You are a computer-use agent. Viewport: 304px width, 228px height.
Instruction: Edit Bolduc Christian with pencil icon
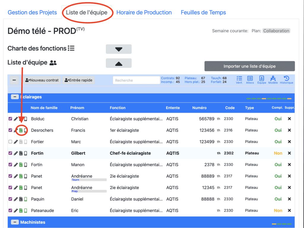point(16,119)
